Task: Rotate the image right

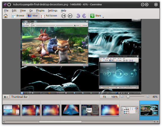Action: (x=84, y=16)
